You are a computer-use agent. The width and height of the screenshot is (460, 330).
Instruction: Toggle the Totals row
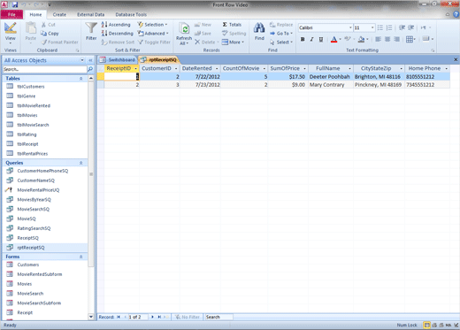[x=232, y=25]
